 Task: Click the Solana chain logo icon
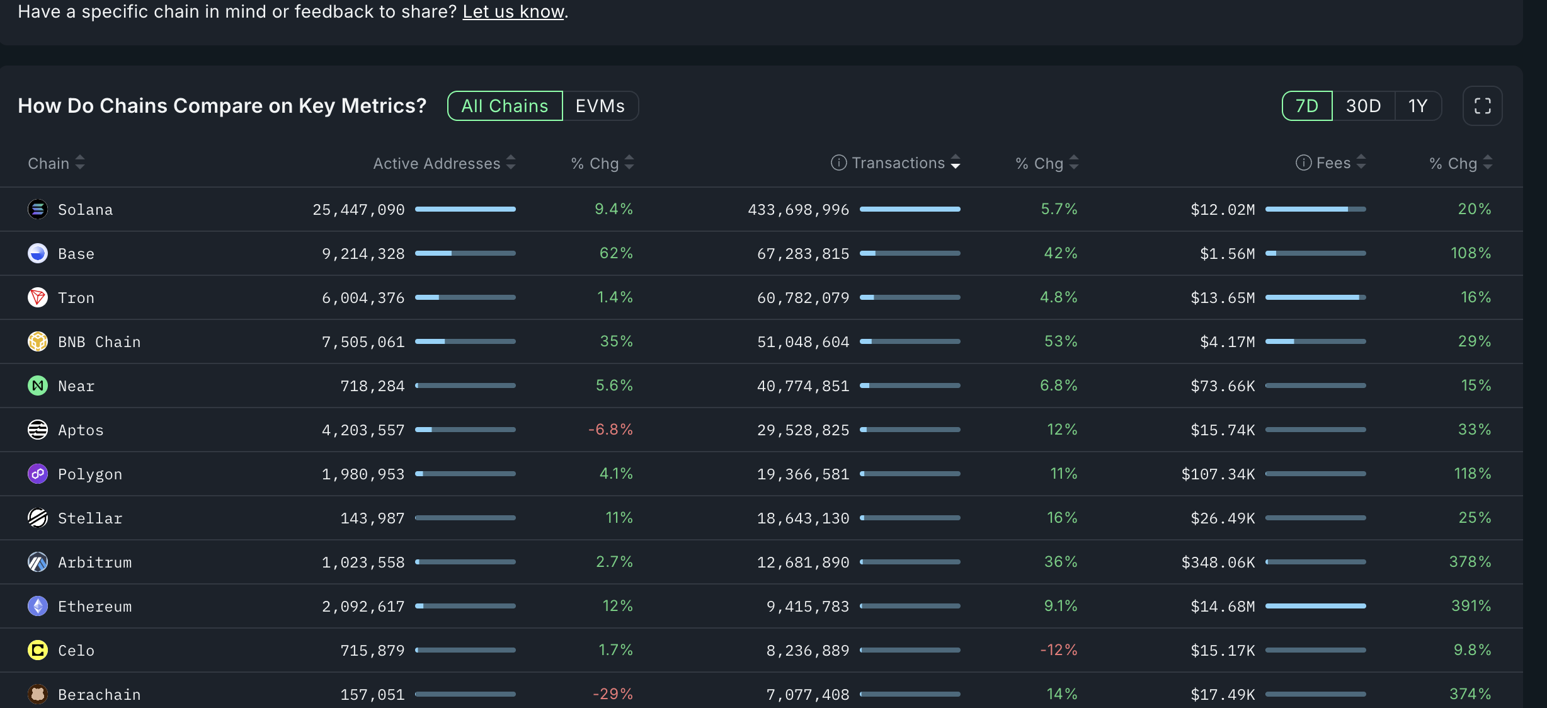click(x=38, y=209)
